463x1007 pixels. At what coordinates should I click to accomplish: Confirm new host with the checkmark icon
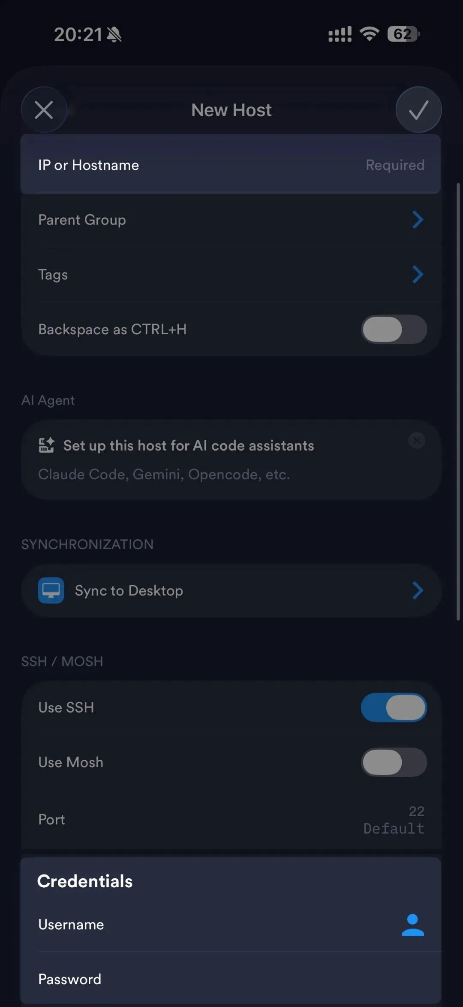[x=418, y=110]
